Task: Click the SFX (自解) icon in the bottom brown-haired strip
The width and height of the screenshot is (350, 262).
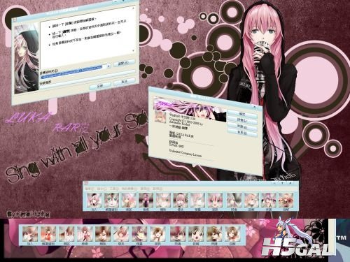Action: (x=232, y=234)
